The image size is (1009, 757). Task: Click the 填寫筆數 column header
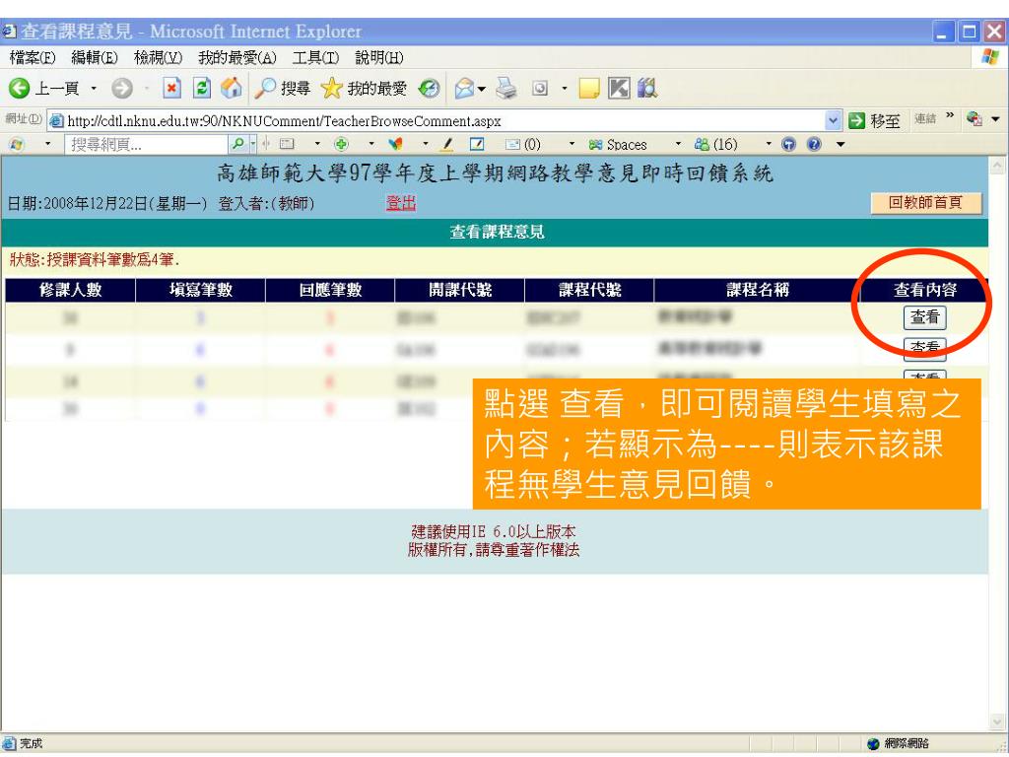[201, 290]
